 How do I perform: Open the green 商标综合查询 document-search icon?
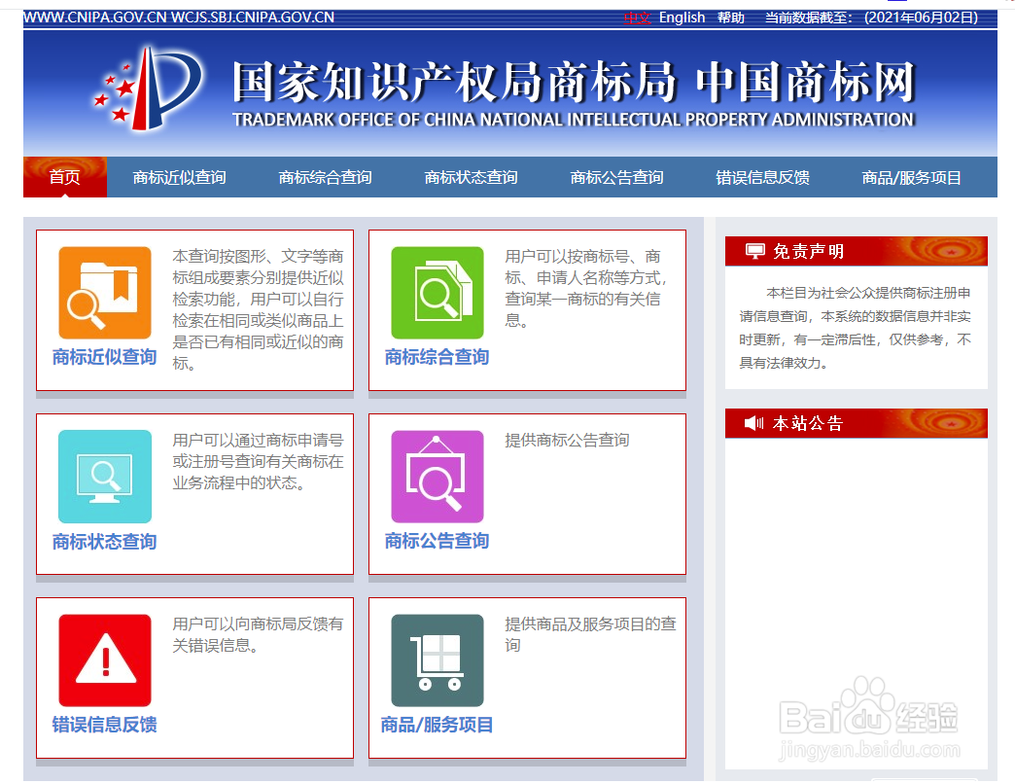coord(437,293)
